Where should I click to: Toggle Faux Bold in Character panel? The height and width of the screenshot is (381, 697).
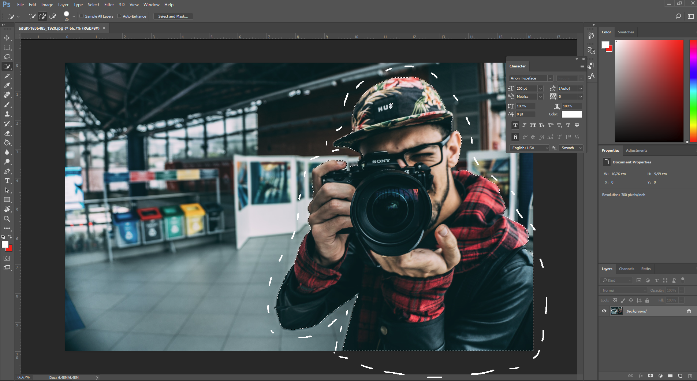click(515, 125)
